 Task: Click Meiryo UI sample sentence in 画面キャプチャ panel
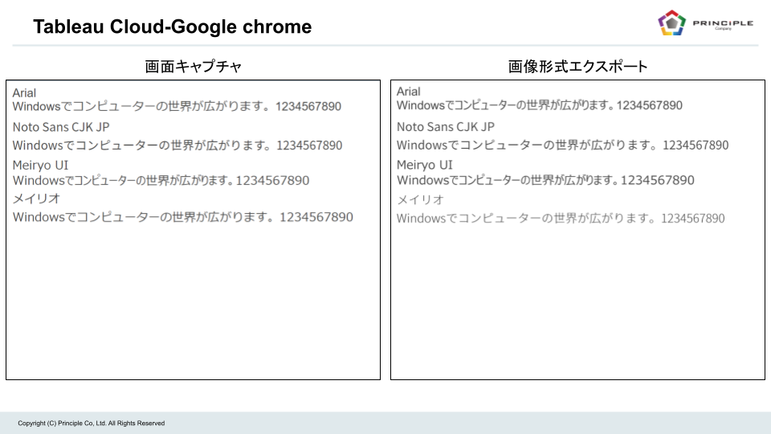pos(161,181)
